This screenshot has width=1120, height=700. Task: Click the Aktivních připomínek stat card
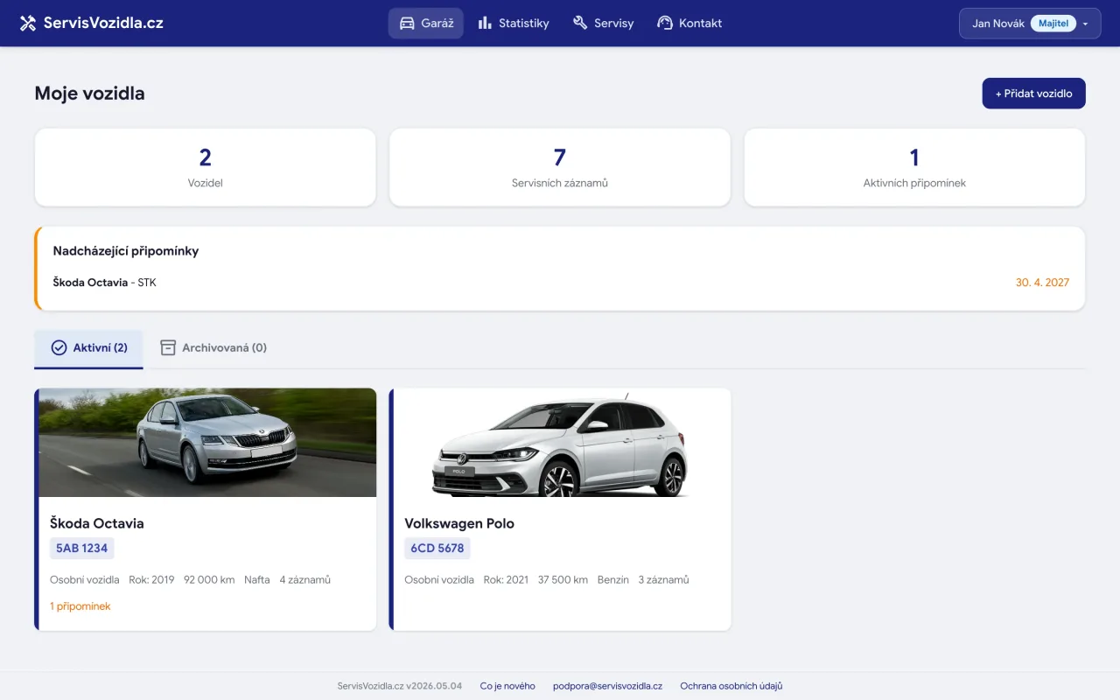(x=914, y=168)
